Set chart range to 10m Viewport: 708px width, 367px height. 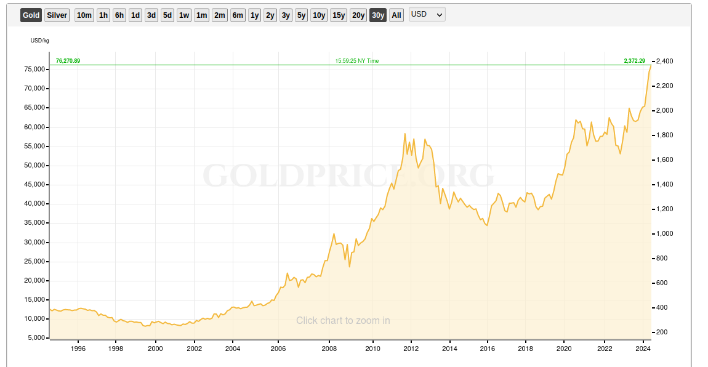(x=84, y=15)
